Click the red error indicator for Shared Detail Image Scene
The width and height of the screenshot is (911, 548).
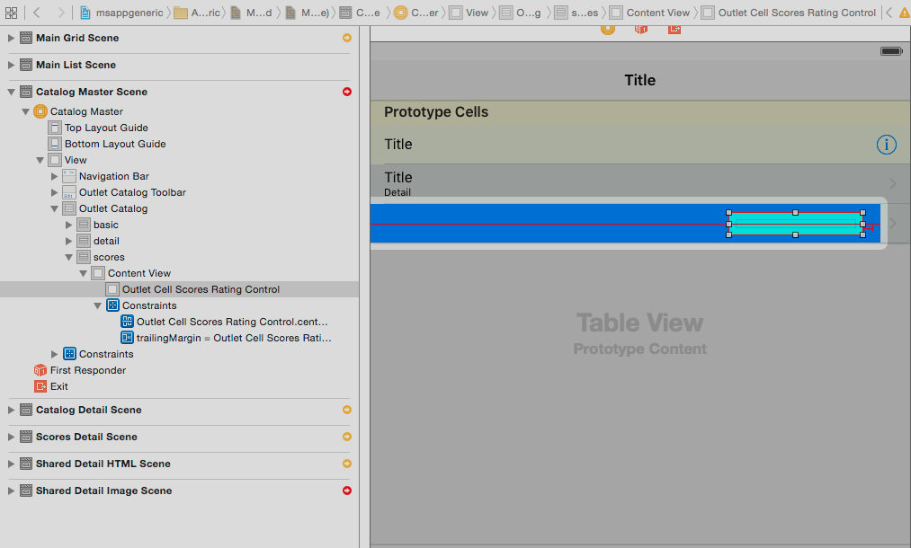pyautogui.click(x=347, y=491)
